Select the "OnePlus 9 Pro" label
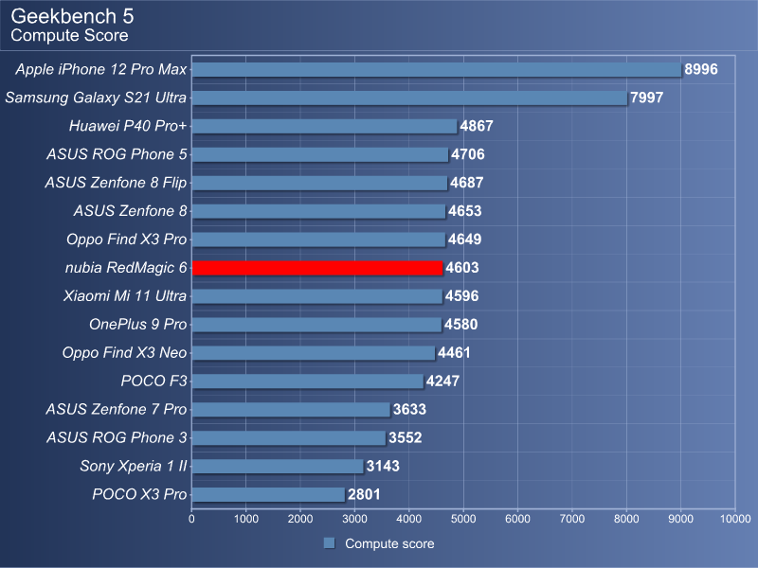This screenshot has width=758, height=568. pyautogui.click(x=137, y=325)
